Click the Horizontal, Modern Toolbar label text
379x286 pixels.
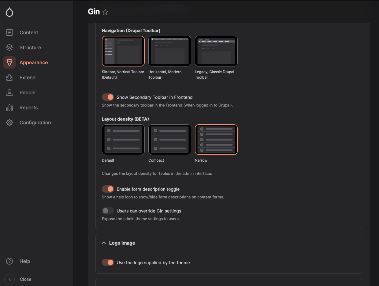click(165, 75)
